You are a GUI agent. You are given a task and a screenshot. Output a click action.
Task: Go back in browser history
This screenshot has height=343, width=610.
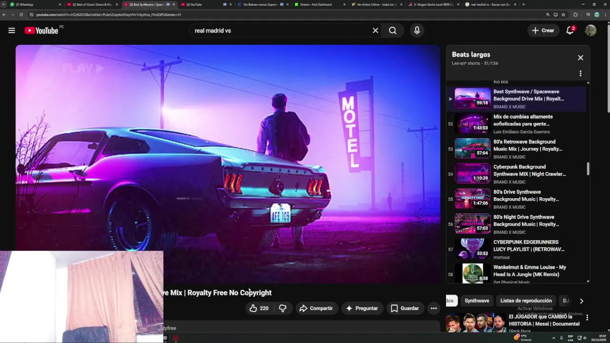4,15
